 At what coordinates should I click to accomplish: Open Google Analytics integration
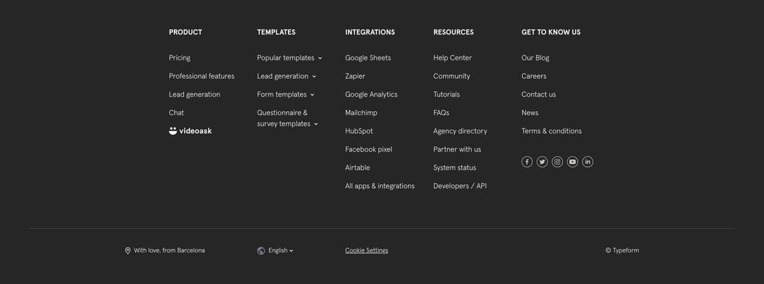pyautogui.click(x=371, y=95)
